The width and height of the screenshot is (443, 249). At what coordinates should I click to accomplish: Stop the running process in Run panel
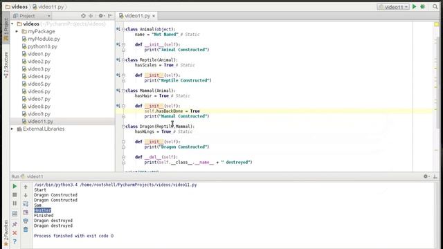coord(15,195)
